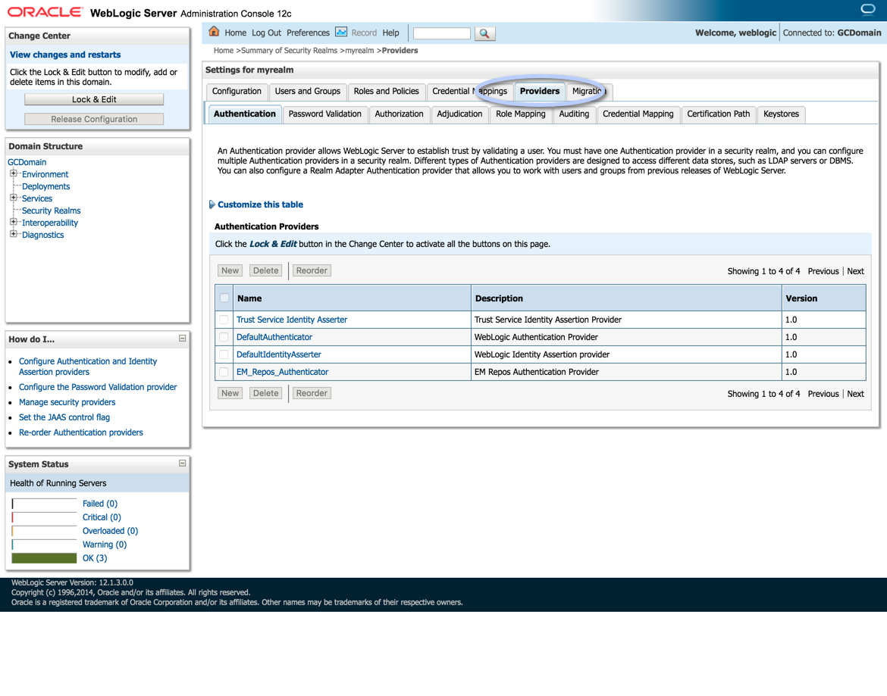The height and width of the screenshot is (696, 887).
Task: Click the green OK health bar
Action: point(44,558)
